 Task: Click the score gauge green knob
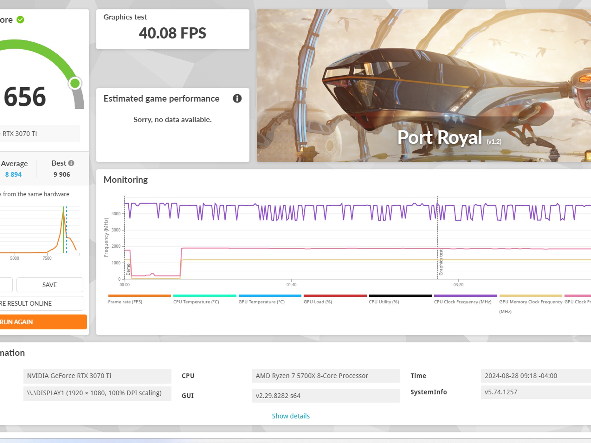tap(75, 83)
